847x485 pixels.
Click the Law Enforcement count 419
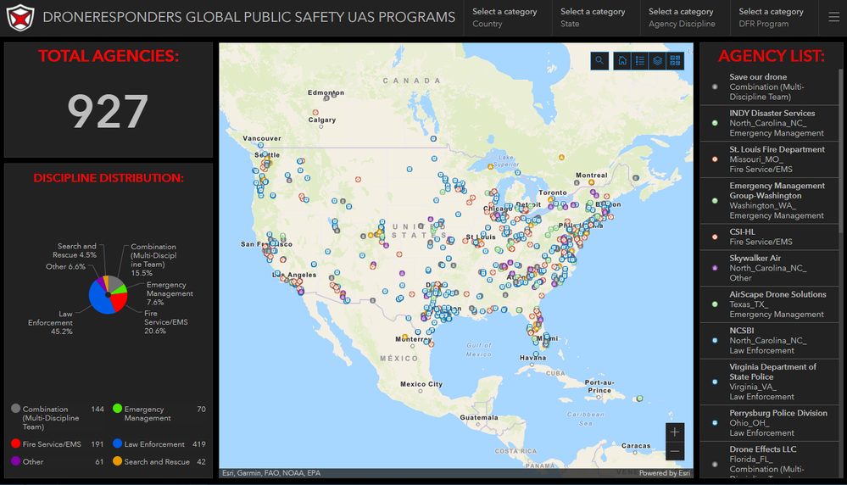[x=198, y=444]
